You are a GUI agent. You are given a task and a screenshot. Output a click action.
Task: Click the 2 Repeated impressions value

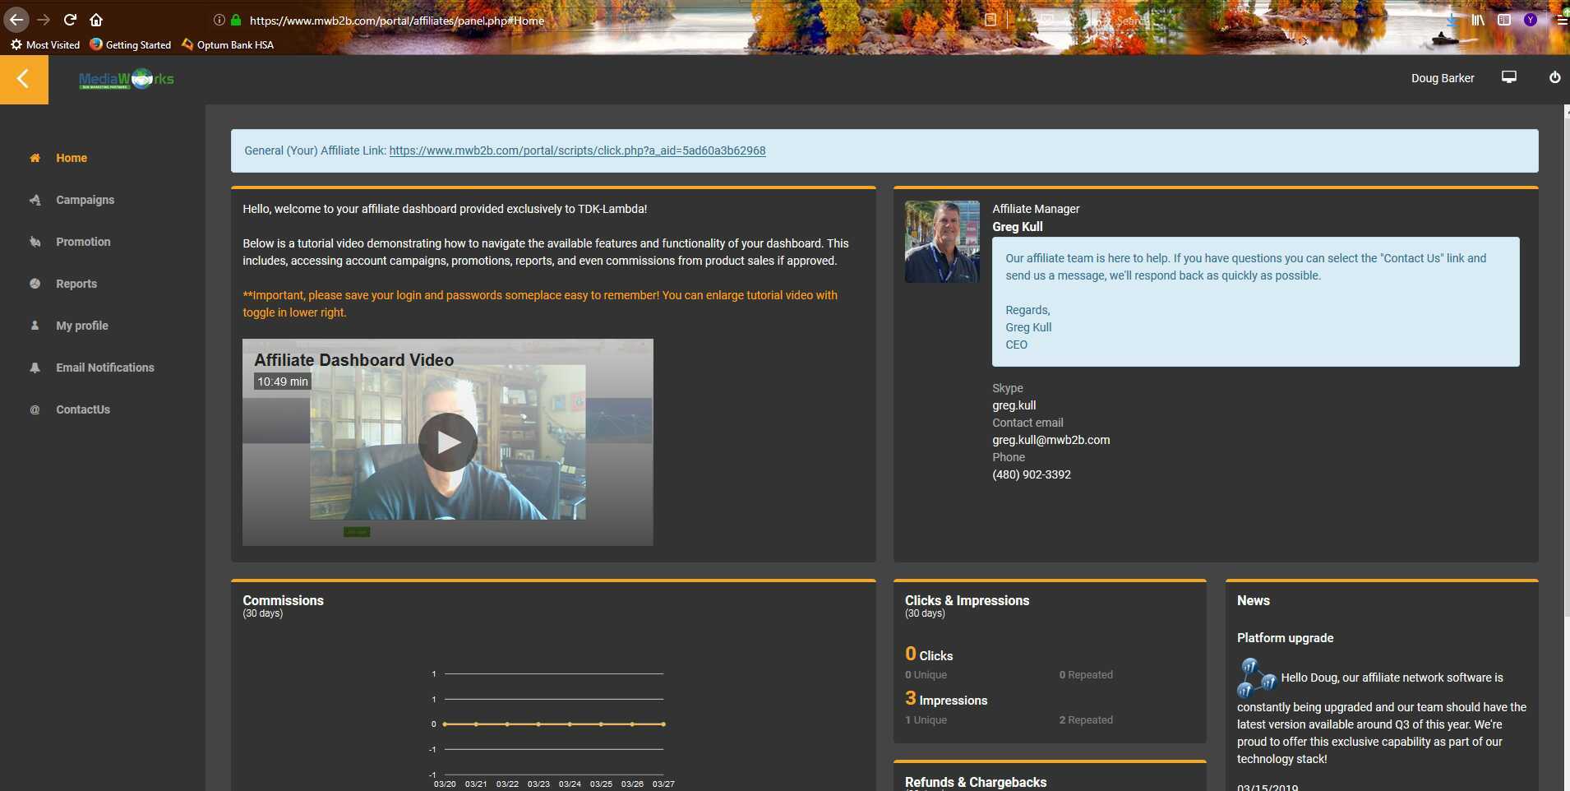click(x=1086, y=720)
